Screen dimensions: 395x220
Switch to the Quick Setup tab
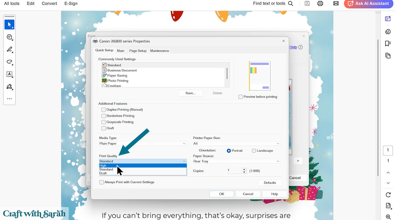tap(104, 50)
